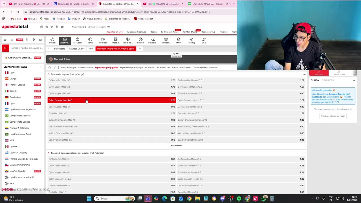Open the Béisbol sport category
The height and width of the screenshot is (203, 361).
tap(141, 41)
